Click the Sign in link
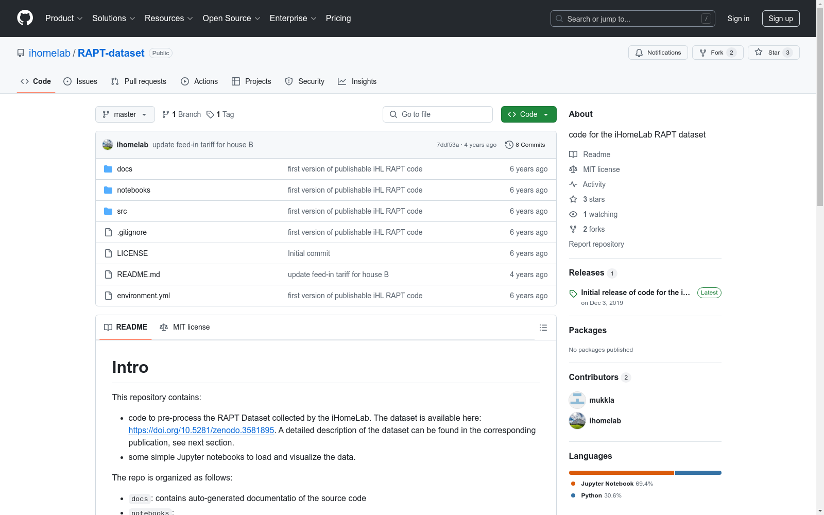This screenshot has width=824, height=515. pos(739,19)
